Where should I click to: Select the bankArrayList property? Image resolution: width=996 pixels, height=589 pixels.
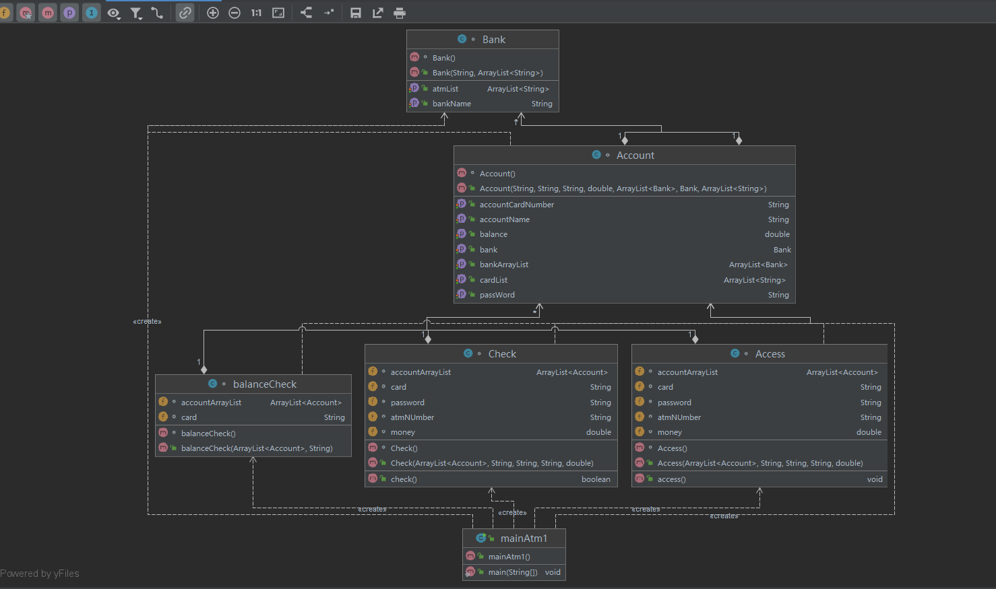(625, 265)
